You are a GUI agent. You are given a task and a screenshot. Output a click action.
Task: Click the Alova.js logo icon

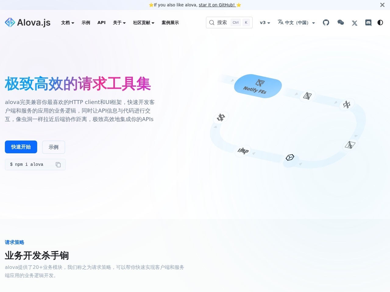click(x=10, y=22)
